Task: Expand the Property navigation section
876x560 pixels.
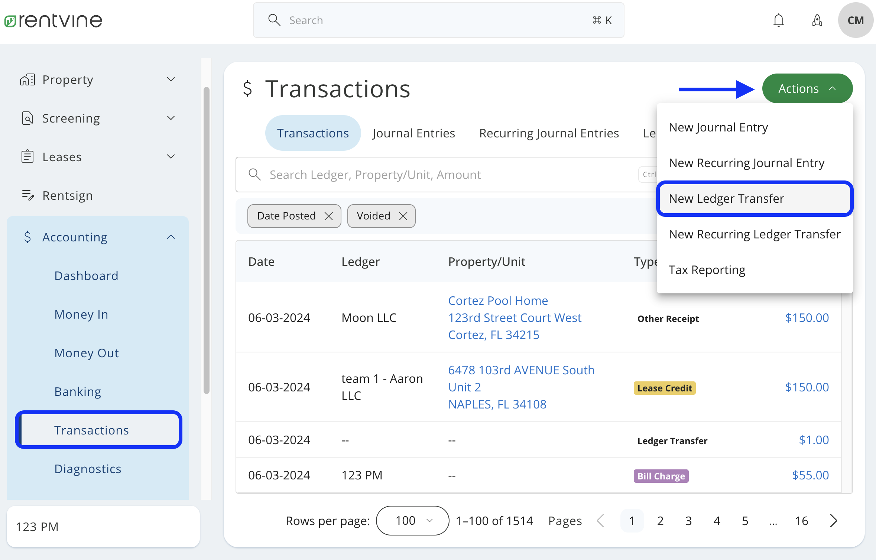Action: coord(171,79)
